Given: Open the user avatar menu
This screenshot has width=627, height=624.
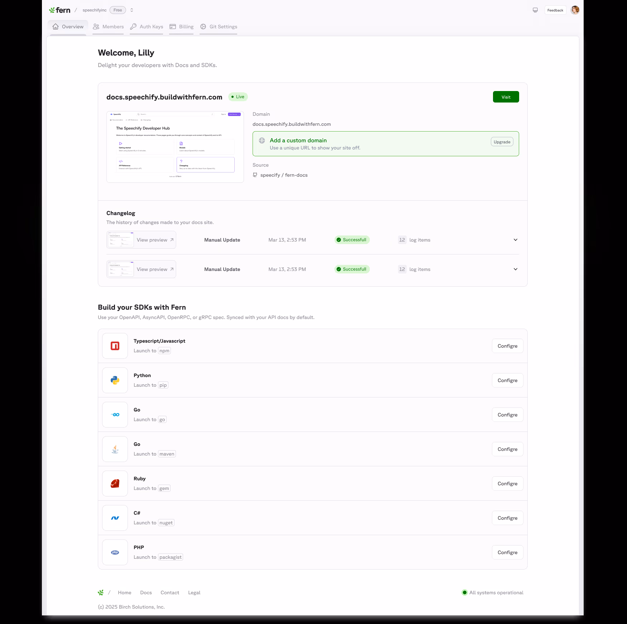Looking at the screenshot, I should click(575, 10).
